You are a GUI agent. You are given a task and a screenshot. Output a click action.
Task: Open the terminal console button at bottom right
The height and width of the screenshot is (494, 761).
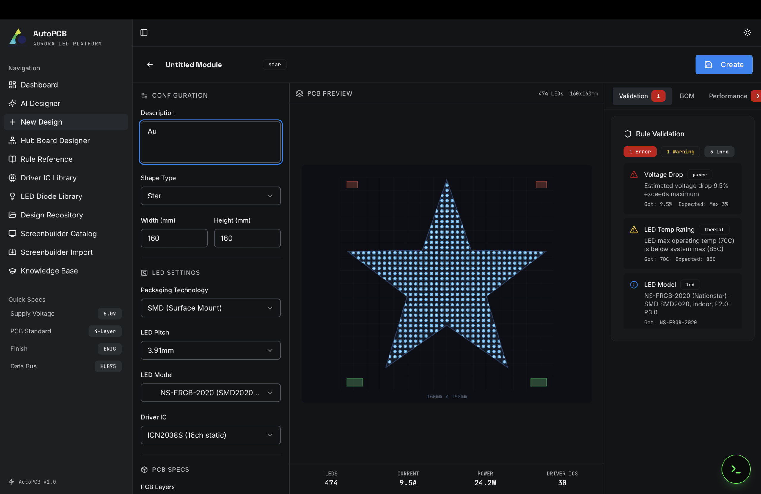736,469
